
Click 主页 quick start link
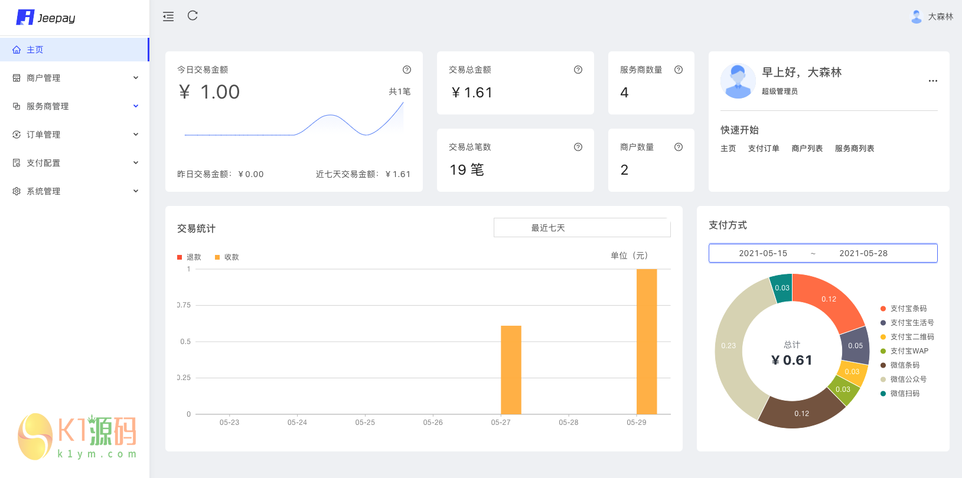[728, 149]
